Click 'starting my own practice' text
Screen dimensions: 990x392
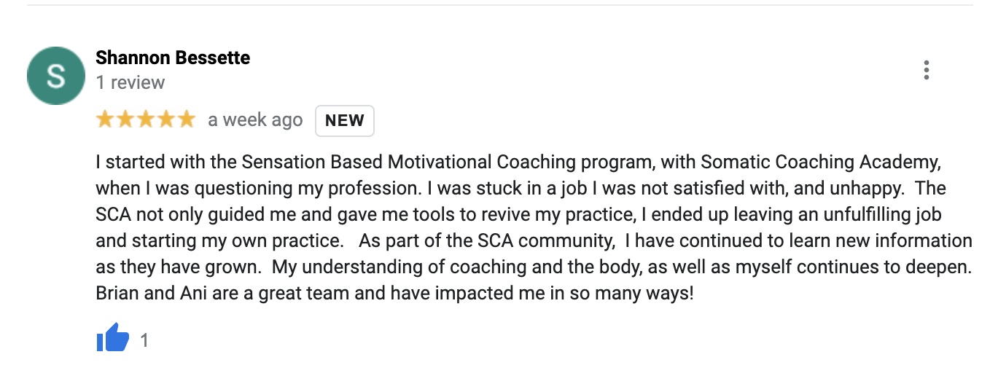click(x=232, y=240)
